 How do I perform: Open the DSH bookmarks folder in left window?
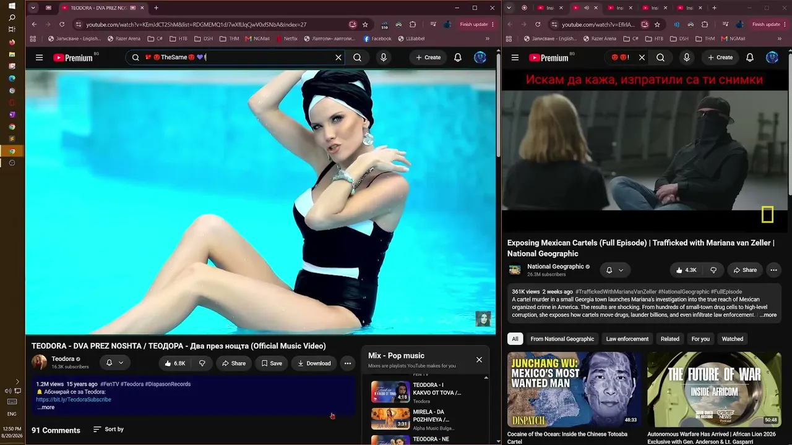[203, 38]
